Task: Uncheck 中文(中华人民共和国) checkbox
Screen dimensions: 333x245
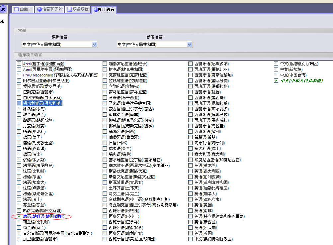Action: (276, 80)
